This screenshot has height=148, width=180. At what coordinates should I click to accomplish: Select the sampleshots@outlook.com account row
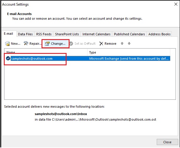coord(88,59)
